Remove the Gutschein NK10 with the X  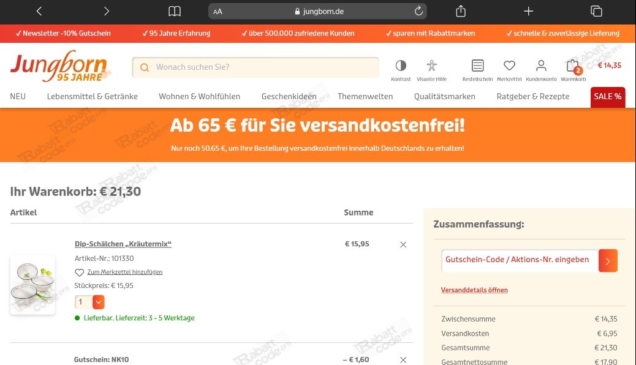tap(403, 360)
